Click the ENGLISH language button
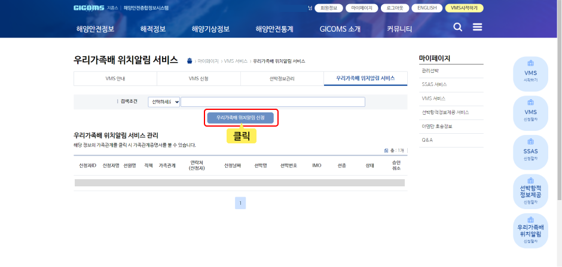The width and height of the screenshot is (562, 267). (x=427, y=8)
